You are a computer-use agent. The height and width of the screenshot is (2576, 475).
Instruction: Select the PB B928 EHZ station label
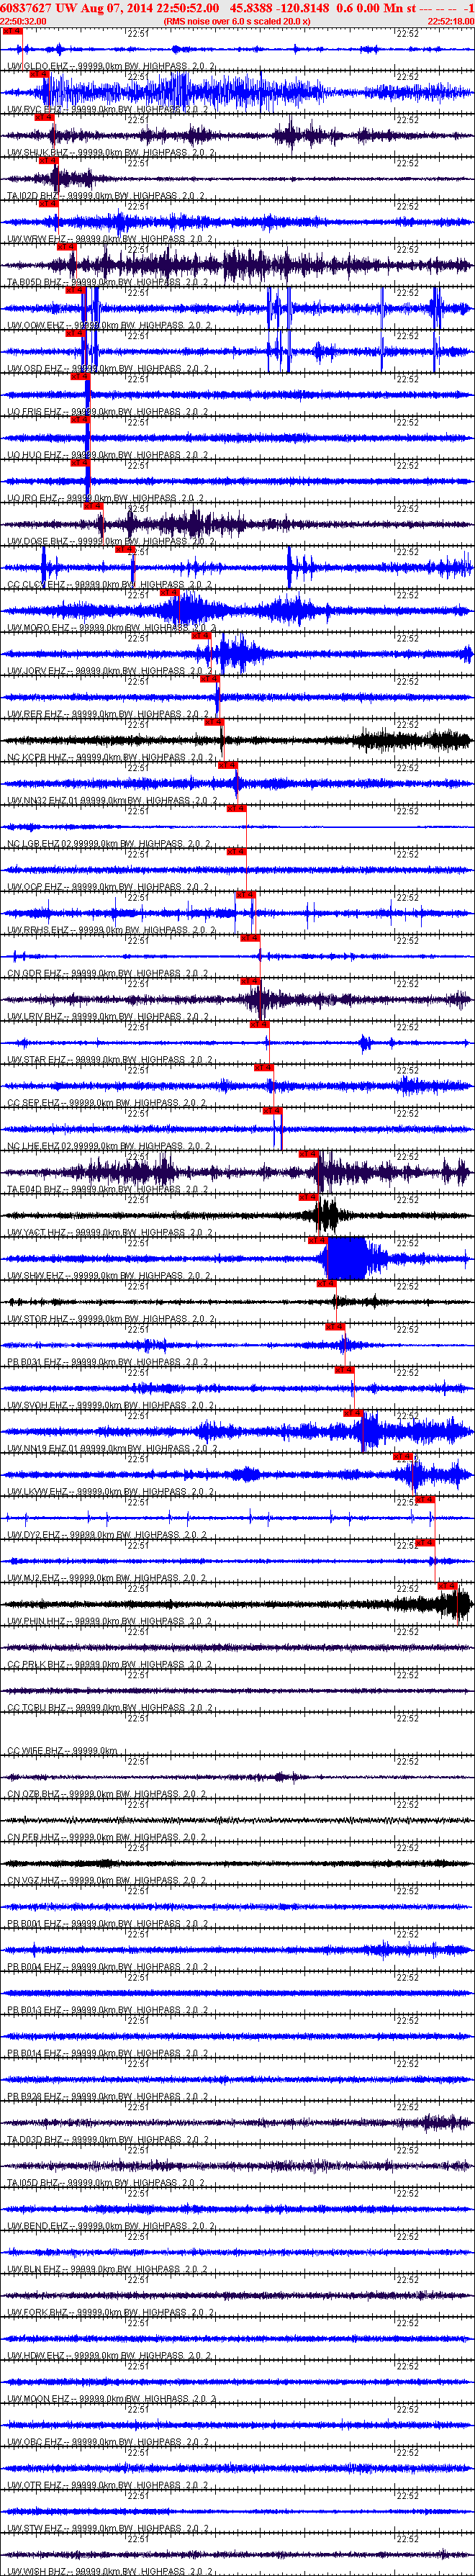click(x=107, y=2095)
